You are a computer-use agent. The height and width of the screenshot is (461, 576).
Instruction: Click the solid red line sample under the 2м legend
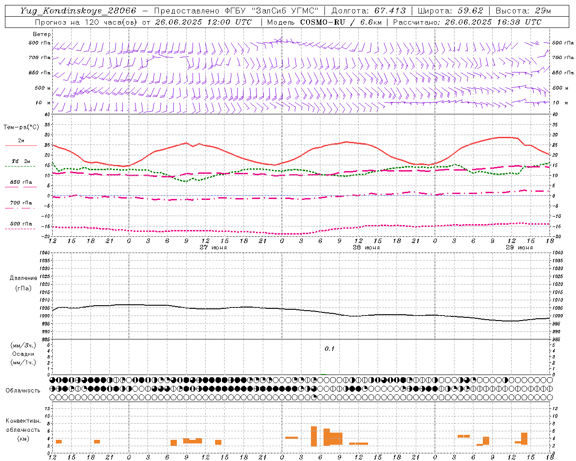tap(21, 146)
